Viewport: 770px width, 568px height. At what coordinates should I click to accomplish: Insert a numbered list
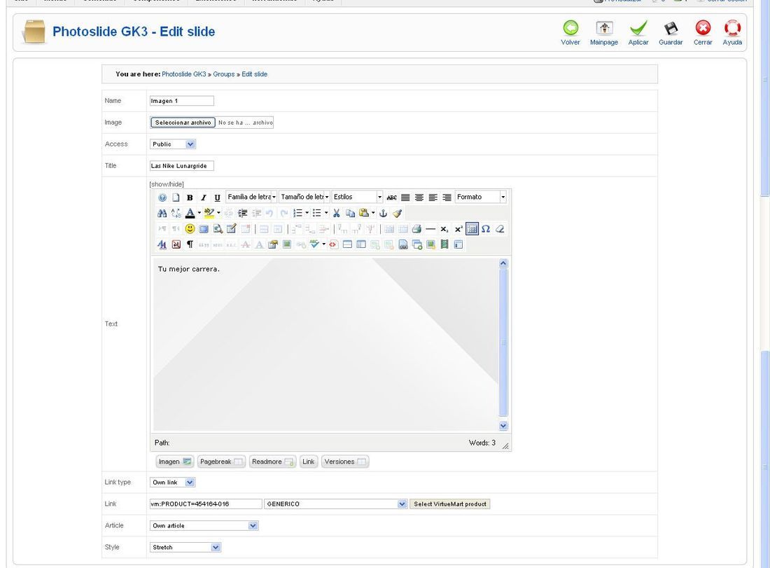297,213
